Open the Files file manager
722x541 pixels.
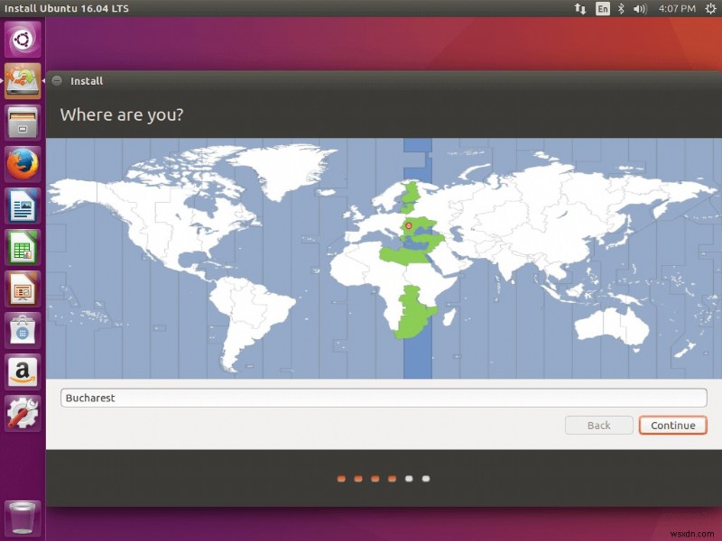(x=22, y=121)
